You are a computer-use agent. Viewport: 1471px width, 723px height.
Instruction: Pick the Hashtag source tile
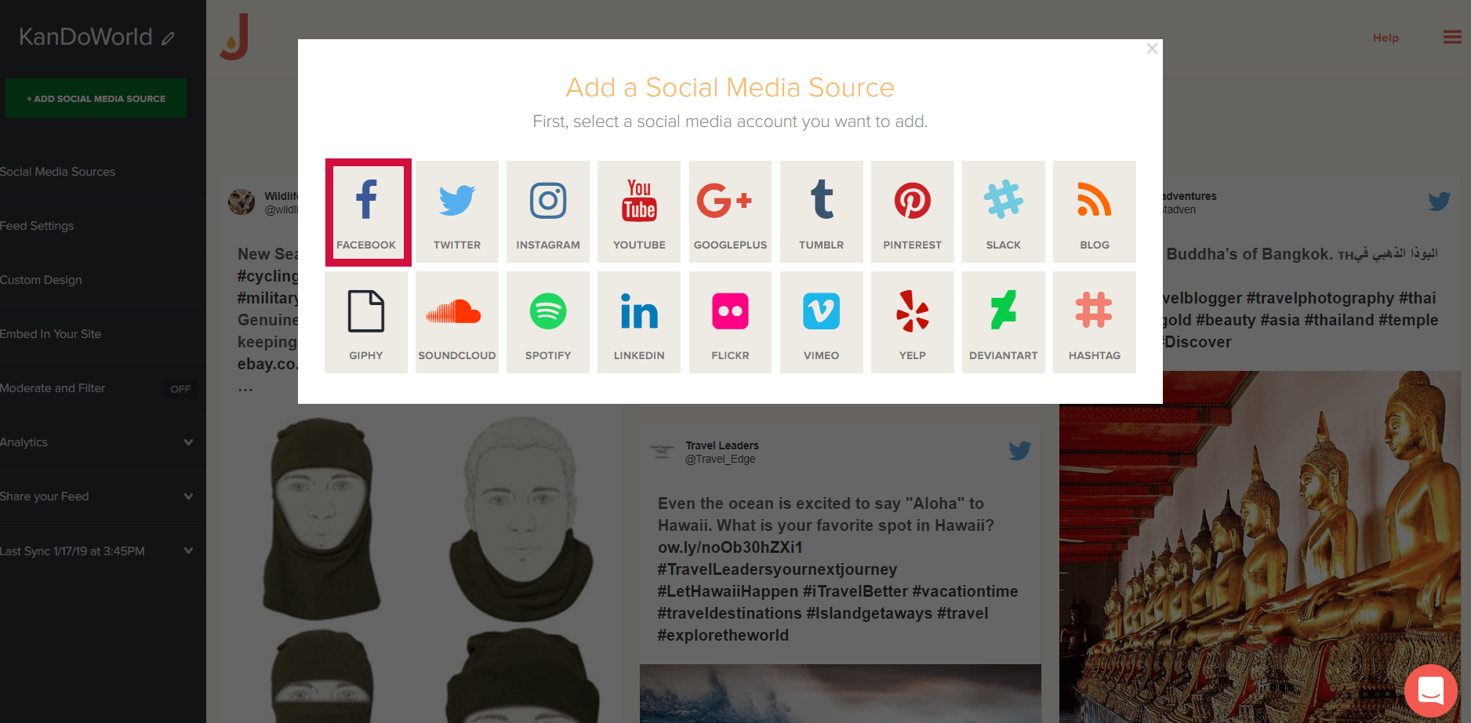(x=1095, y=322)
